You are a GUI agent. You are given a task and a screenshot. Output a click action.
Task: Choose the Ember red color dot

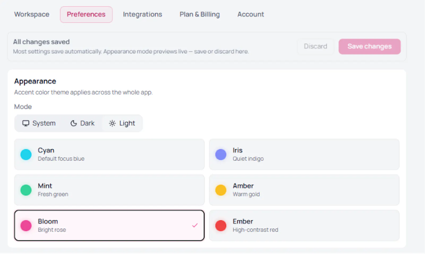[x=221, y=226]
